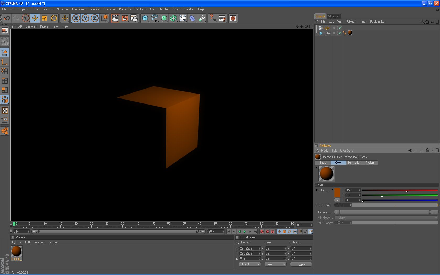Viewport: 440px width, 275px height.
Task: Click the Assign tab button
Action: [x=370, y=163]
